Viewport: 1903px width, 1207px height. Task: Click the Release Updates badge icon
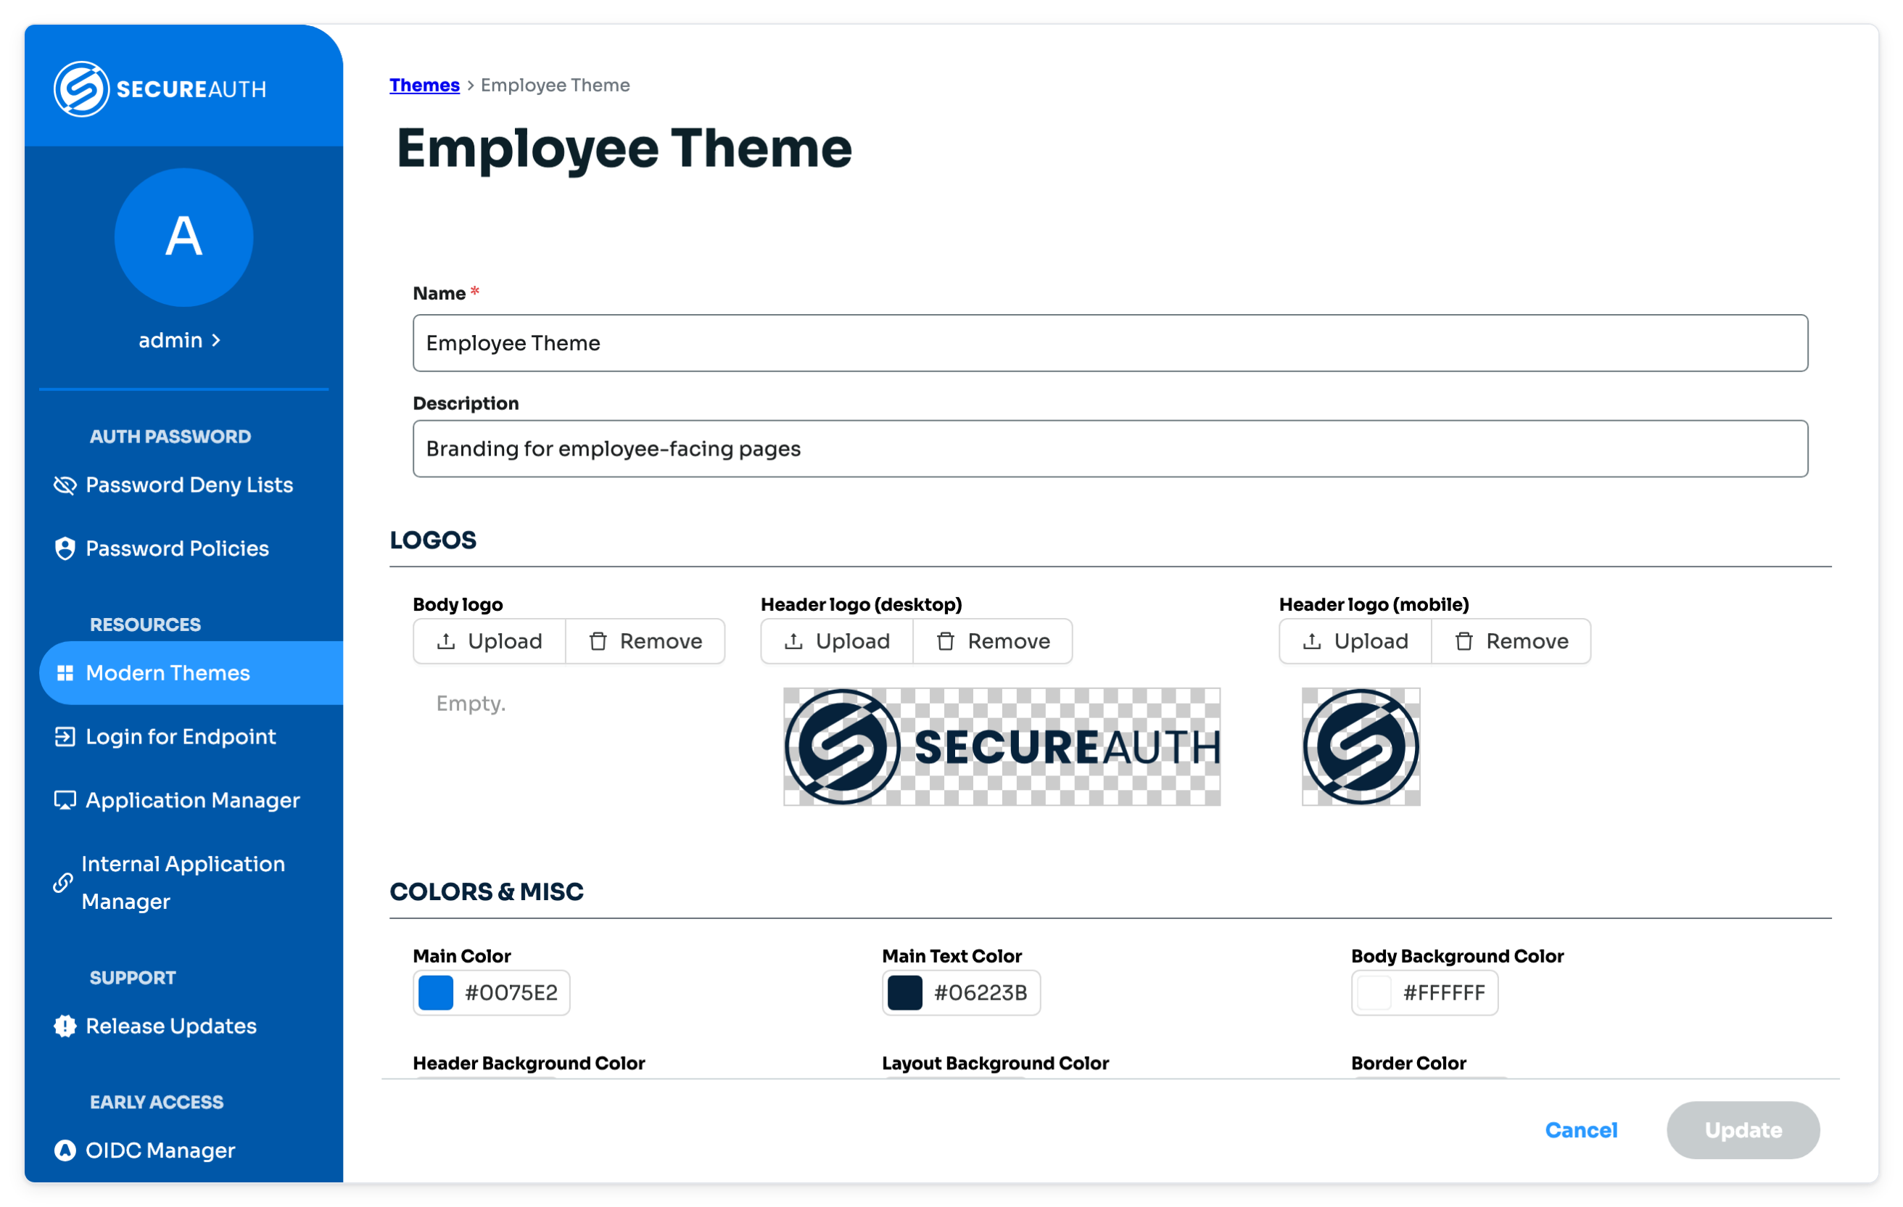pyautogui.click(x=65, y=1027)
